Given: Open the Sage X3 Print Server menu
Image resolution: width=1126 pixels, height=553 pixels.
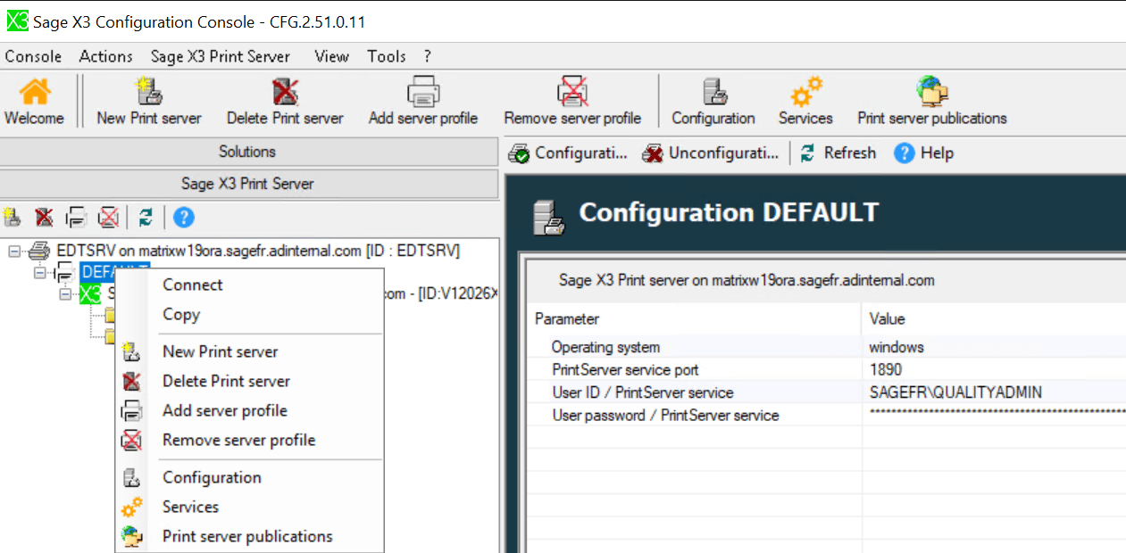Looking at the screenshot, I should 220,56.
